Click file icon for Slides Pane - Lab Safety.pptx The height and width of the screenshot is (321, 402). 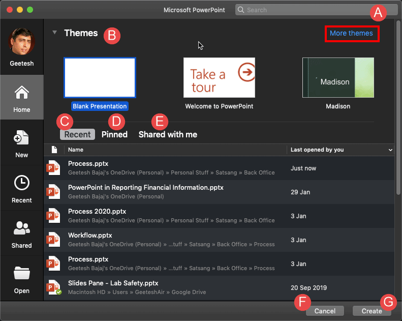(54, 287)
